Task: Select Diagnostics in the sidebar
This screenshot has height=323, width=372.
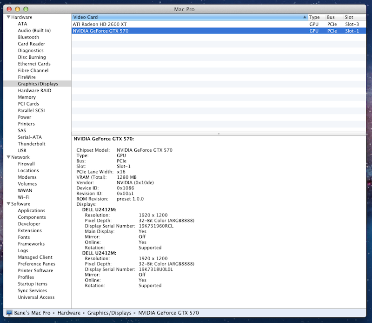Action: [31, 50]
